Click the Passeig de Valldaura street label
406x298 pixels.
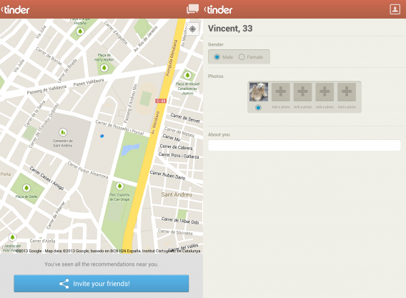(x=46, y=89)
